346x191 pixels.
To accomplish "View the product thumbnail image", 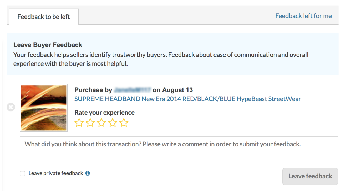I will [x=44, y=108].
